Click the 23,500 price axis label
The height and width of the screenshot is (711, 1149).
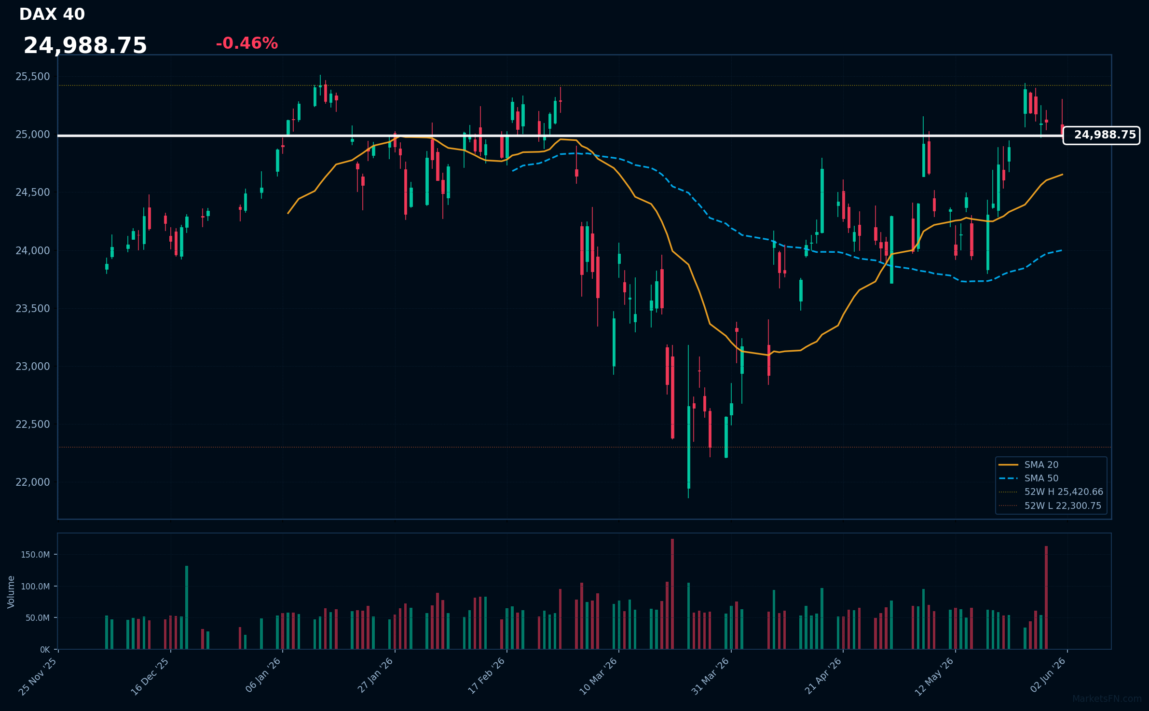(x=33, y=309)
